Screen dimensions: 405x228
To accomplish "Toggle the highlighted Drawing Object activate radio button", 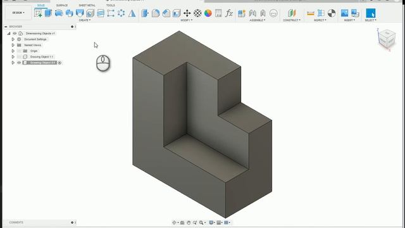I will (x=59, y=63).
